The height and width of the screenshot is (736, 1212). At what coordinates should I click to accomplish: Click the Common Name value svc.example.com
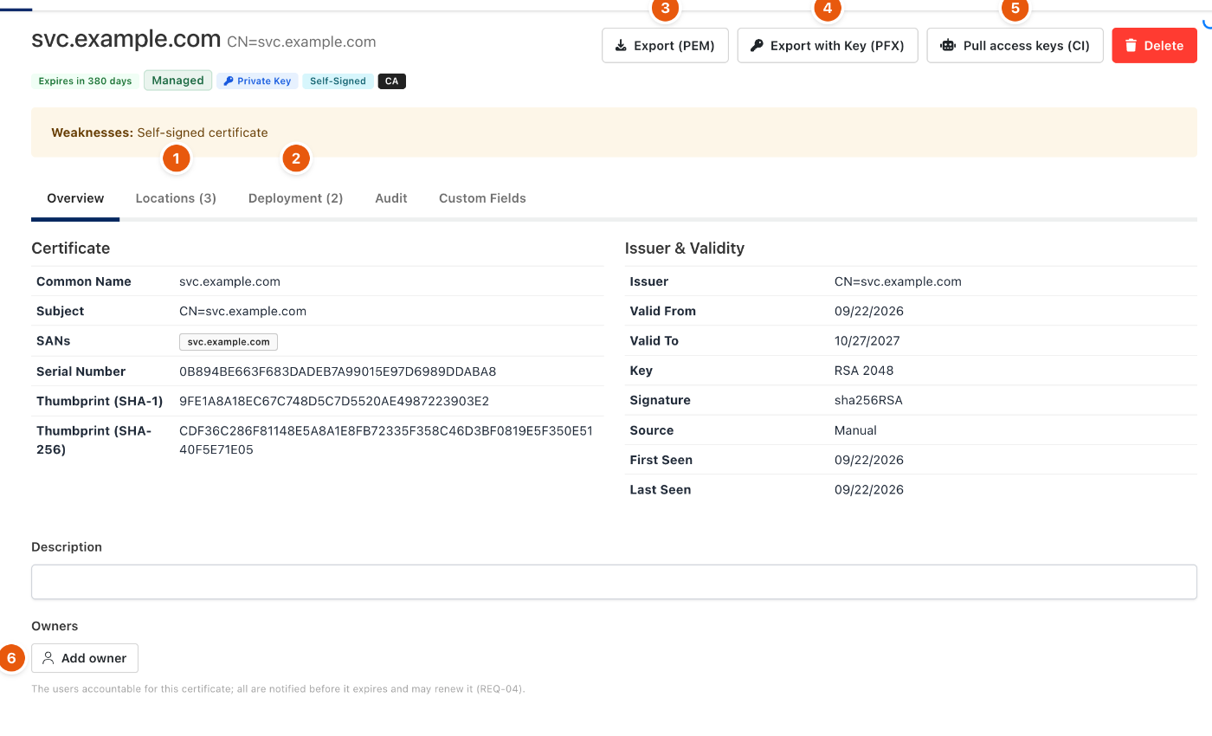[229, 281]
